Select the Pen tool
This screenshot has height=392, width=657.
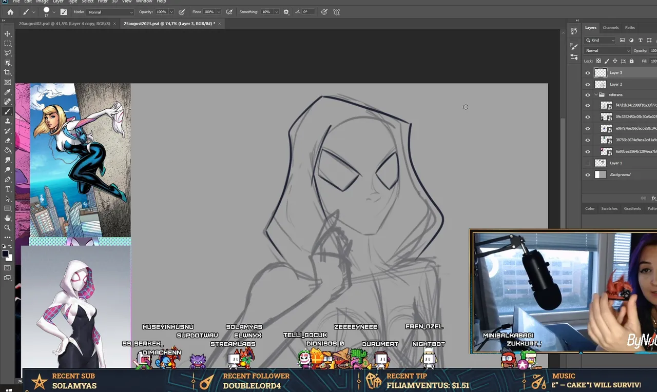[x=8, y=180]
